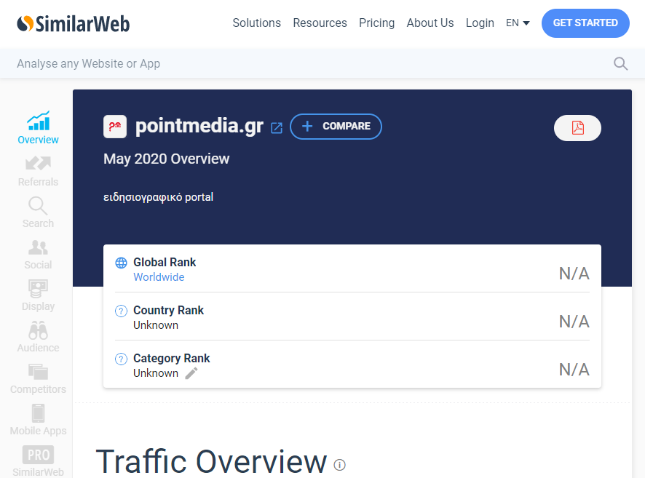Edit category with the pencil icon

(x=191, y=373)
